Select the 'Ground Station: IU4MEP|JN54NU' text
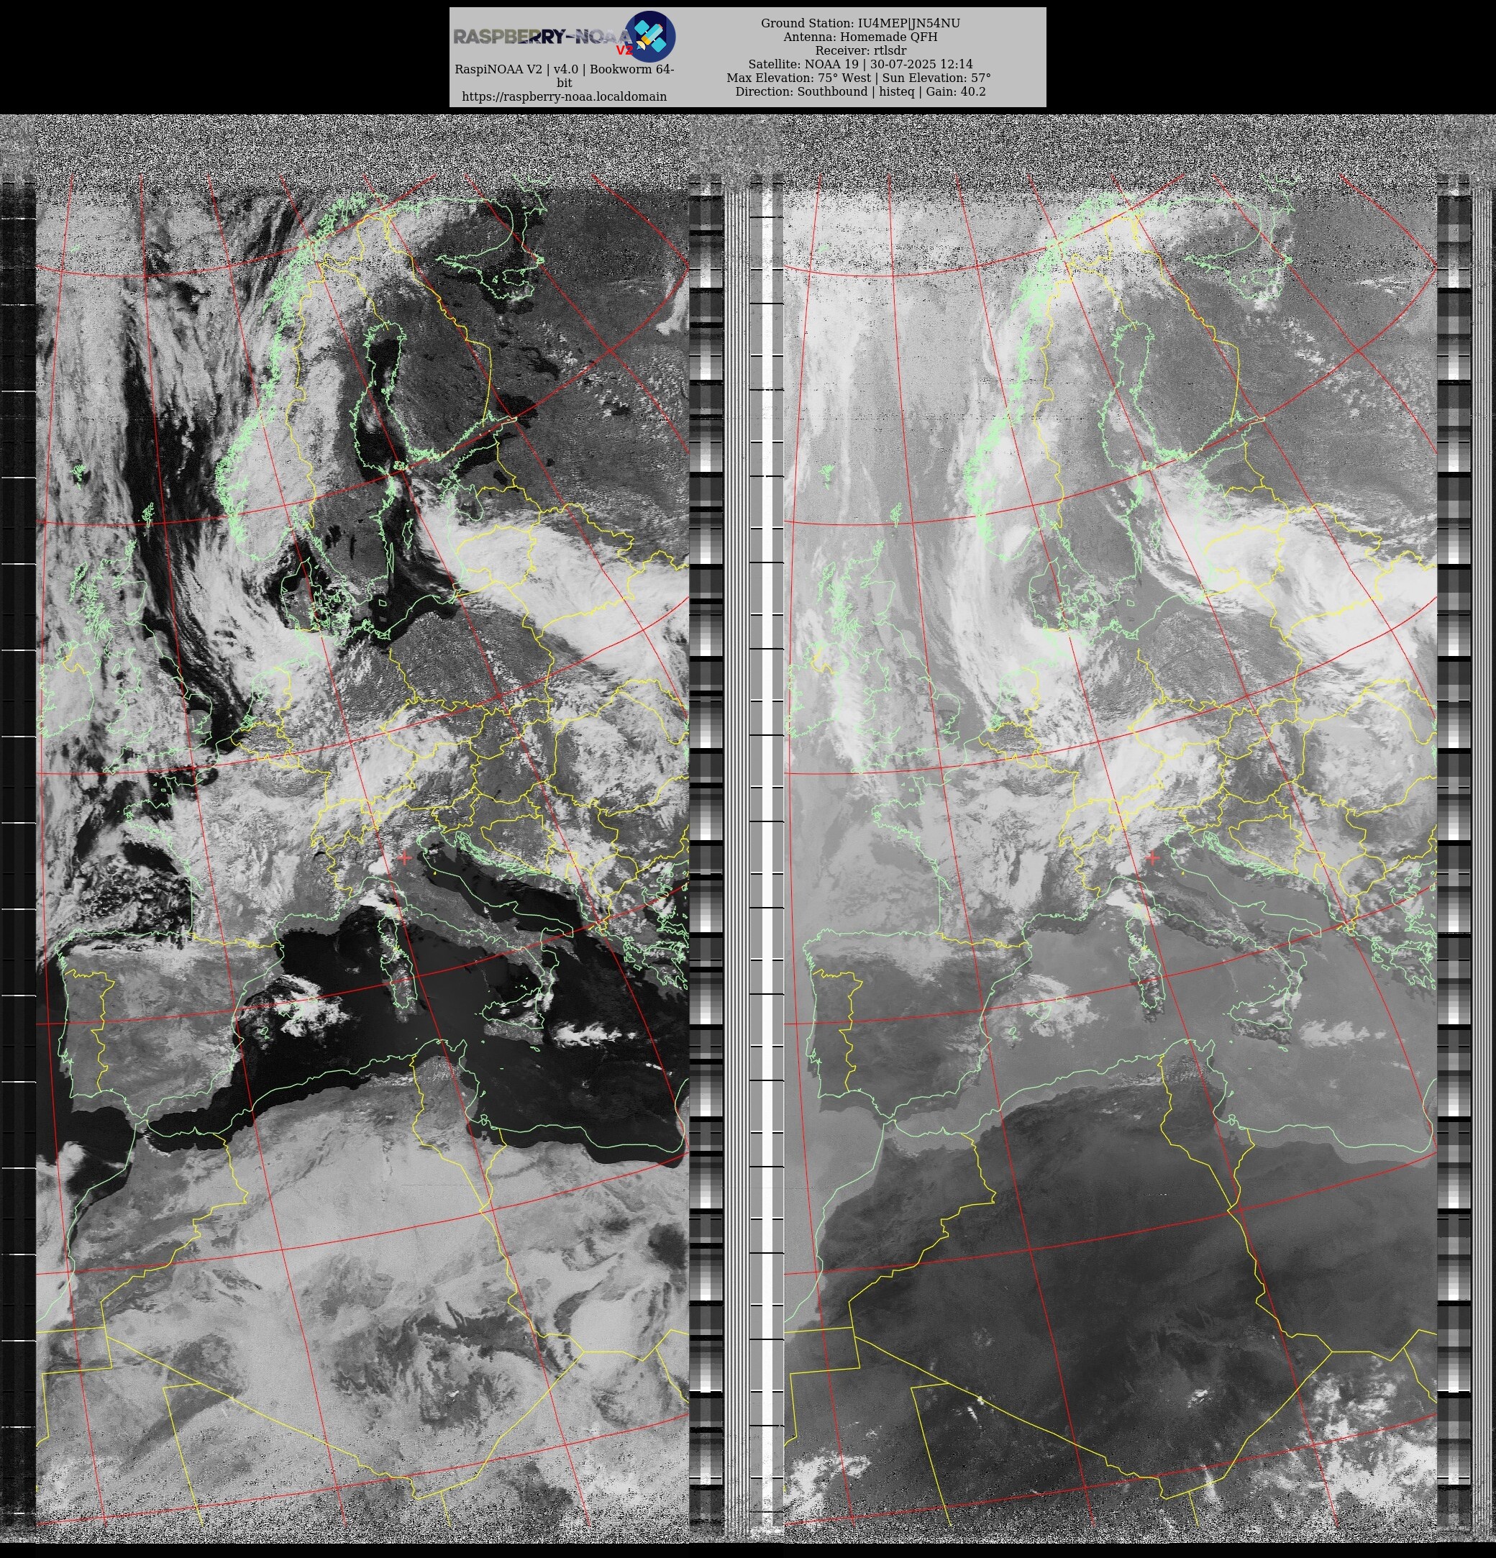1496x1558 pixels. (860, 23)
